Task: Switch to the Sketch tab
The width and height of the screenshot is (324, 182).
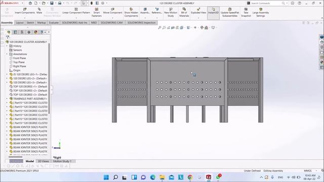Action: point(30,23)
